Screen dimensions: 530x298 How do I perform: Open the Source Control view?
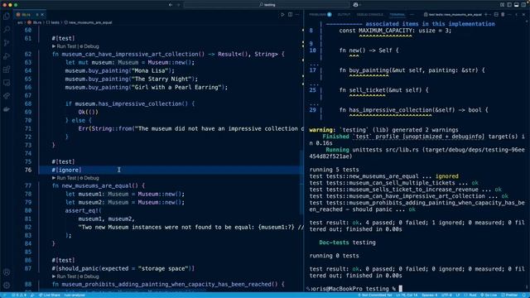click(x=7, y=43)
